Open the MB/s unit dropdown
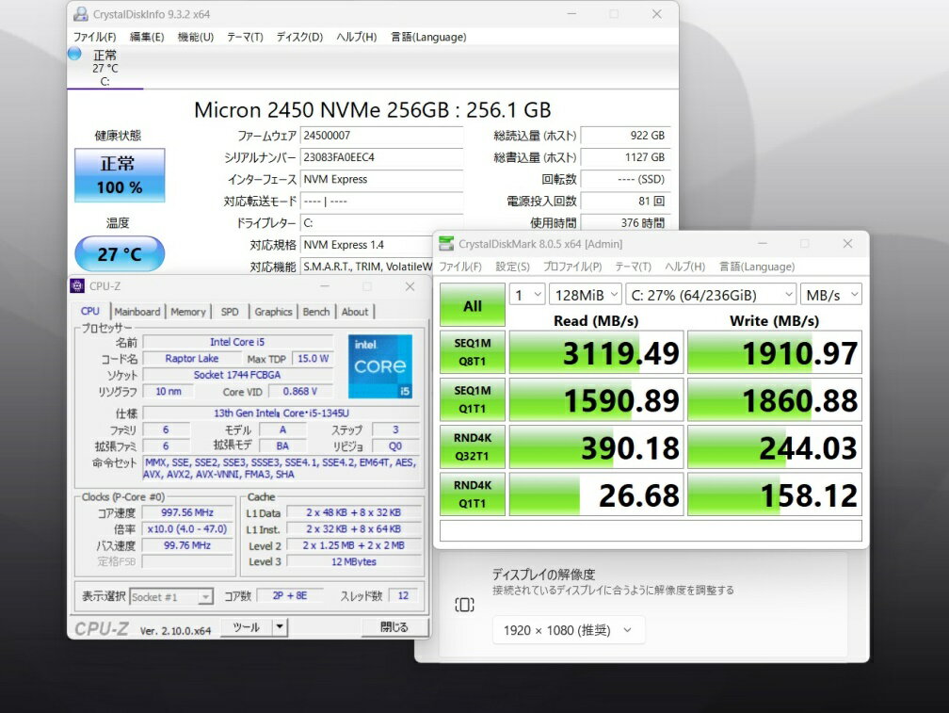The image size is (949, 713). pos(832,295)
